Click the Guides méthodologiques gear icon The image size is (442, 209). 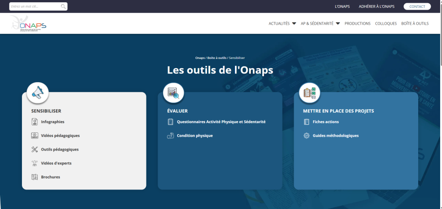[306, 136]
